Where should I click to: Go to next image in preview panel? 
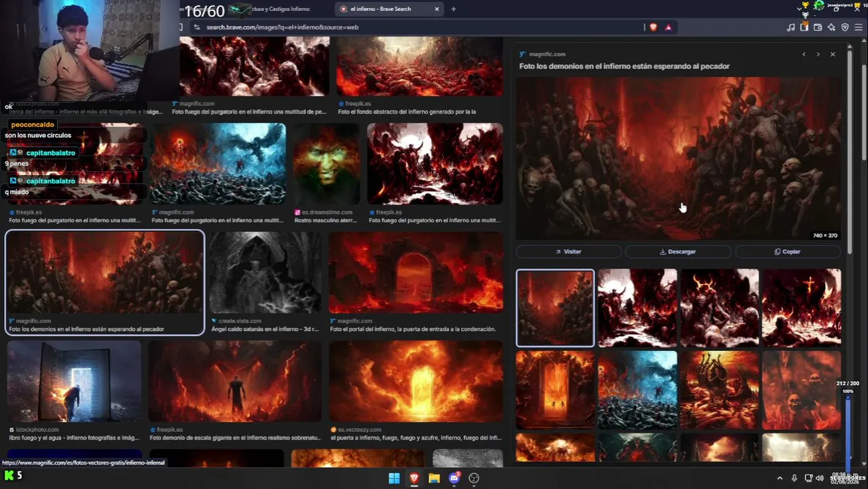pyautogui.click(x=818, y=54)
